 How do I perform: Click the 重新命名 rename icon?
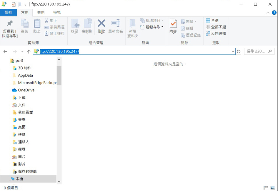coord(116,23)
